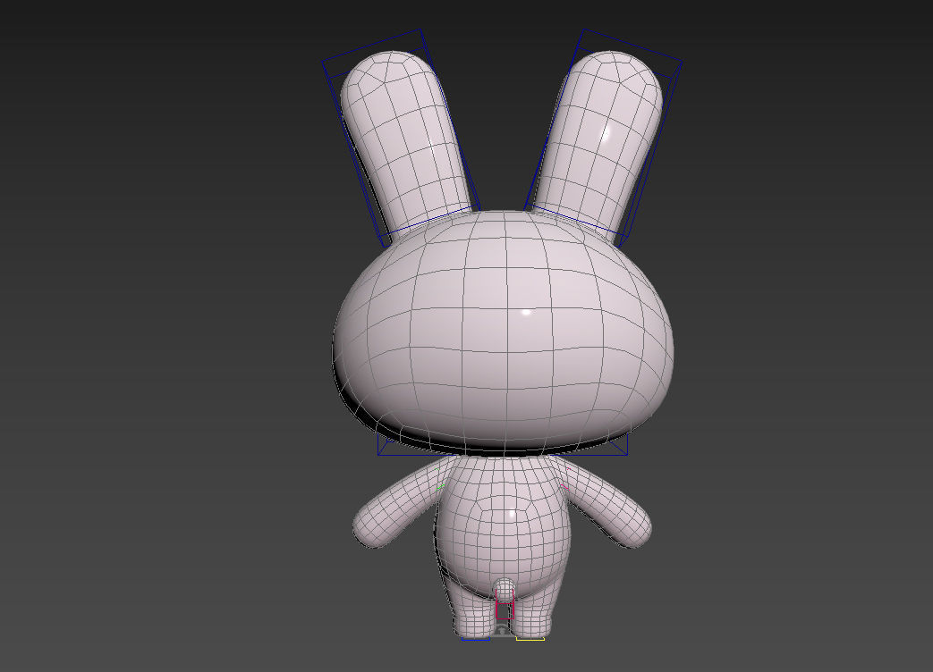Select the small pink marker near the right shoulder
This screenshot has width=933, height=672.
click(x=564, y=487)
